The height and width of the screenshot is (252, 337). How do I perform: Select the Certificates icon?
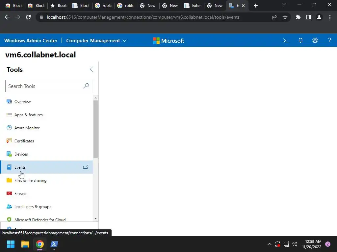tap(9, 141)
